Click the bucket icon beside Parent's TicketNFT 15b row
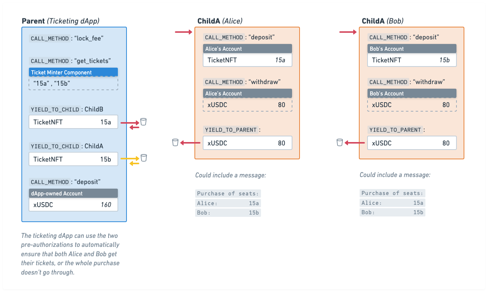 (143, 158)
